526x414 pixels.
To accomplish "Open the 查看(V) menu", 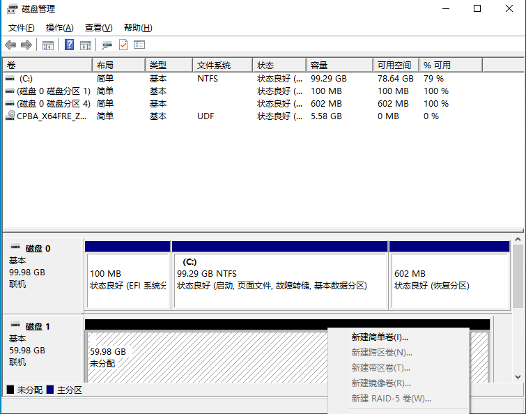I will pos(99,28).
